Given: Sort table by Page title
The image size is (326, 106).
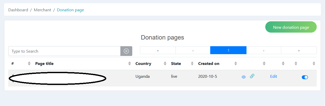Looking at the screenshot, I should pyautogui.click(x=129, y=64).
